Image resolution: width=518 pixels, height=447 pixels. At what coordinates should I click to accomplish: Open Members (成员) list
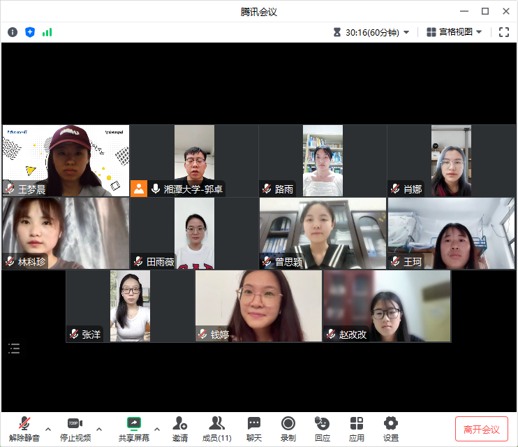(216, 428)
